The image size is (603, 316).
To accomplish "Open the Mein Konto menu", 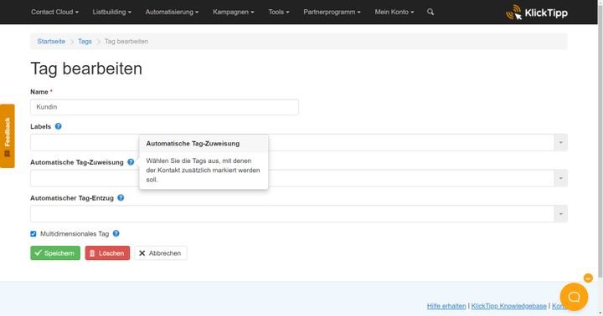I will [x=394, y=12].
